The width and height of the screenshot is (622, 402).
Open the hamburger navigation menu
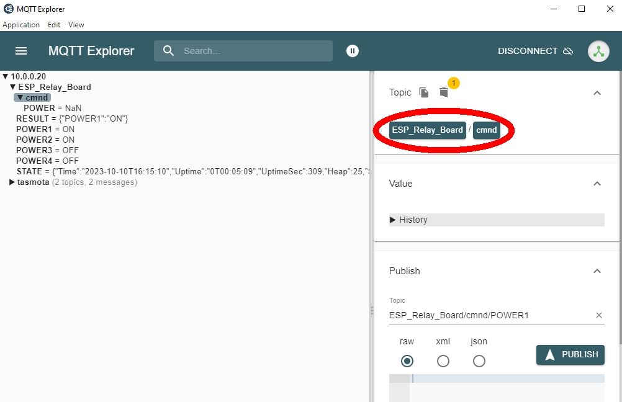pyautogui.click(x=21, y=51)
